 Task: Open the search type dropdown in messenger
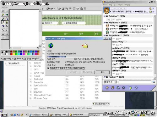[x=115, y=82]
